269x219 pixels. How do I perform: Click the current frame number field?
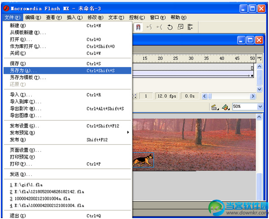(146, 96)
